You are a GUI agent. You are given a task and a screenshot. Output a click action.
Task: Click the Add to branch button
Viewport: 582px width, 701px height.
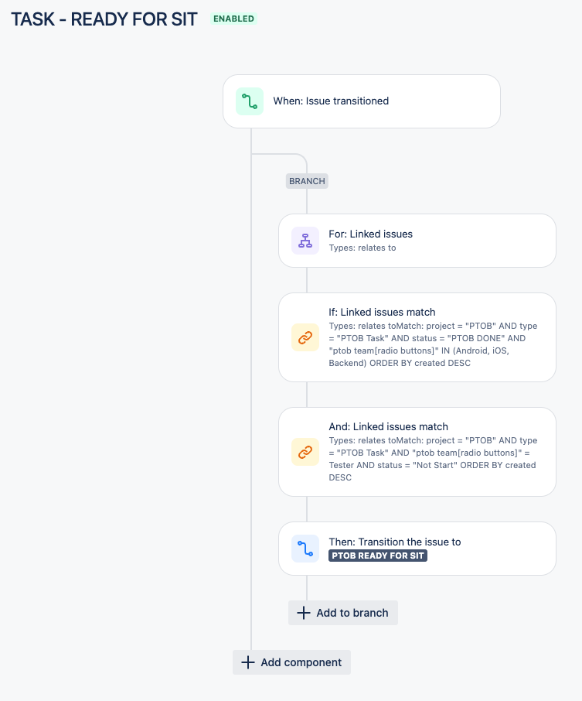(343, 613)
